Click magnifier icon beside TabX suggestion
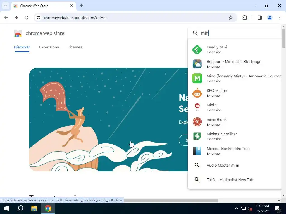Screen dimensions: 286x214 tap(197, 180)
